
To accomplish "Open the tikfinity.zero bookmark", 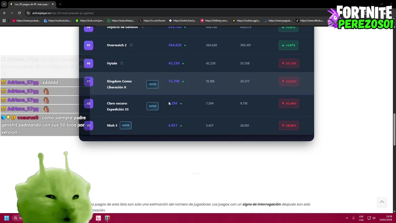I will [214, 21].
